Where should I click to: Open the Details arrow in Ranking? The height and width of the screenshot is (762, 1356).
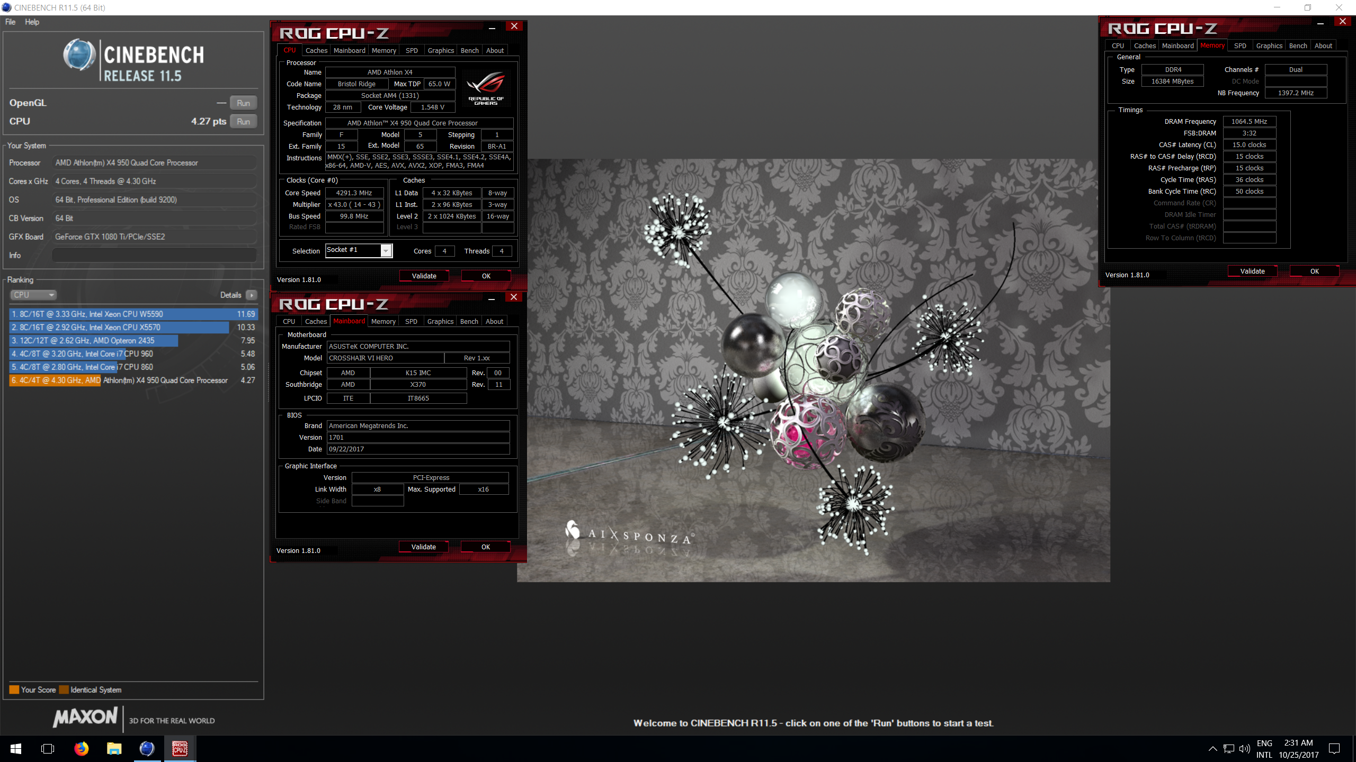click(x=252, y=295)
